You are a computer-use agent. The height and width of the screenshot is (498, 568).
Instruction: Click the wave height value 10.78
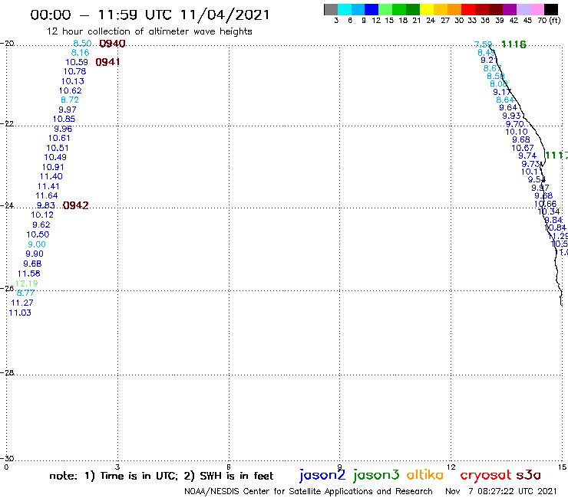[74, 71]
